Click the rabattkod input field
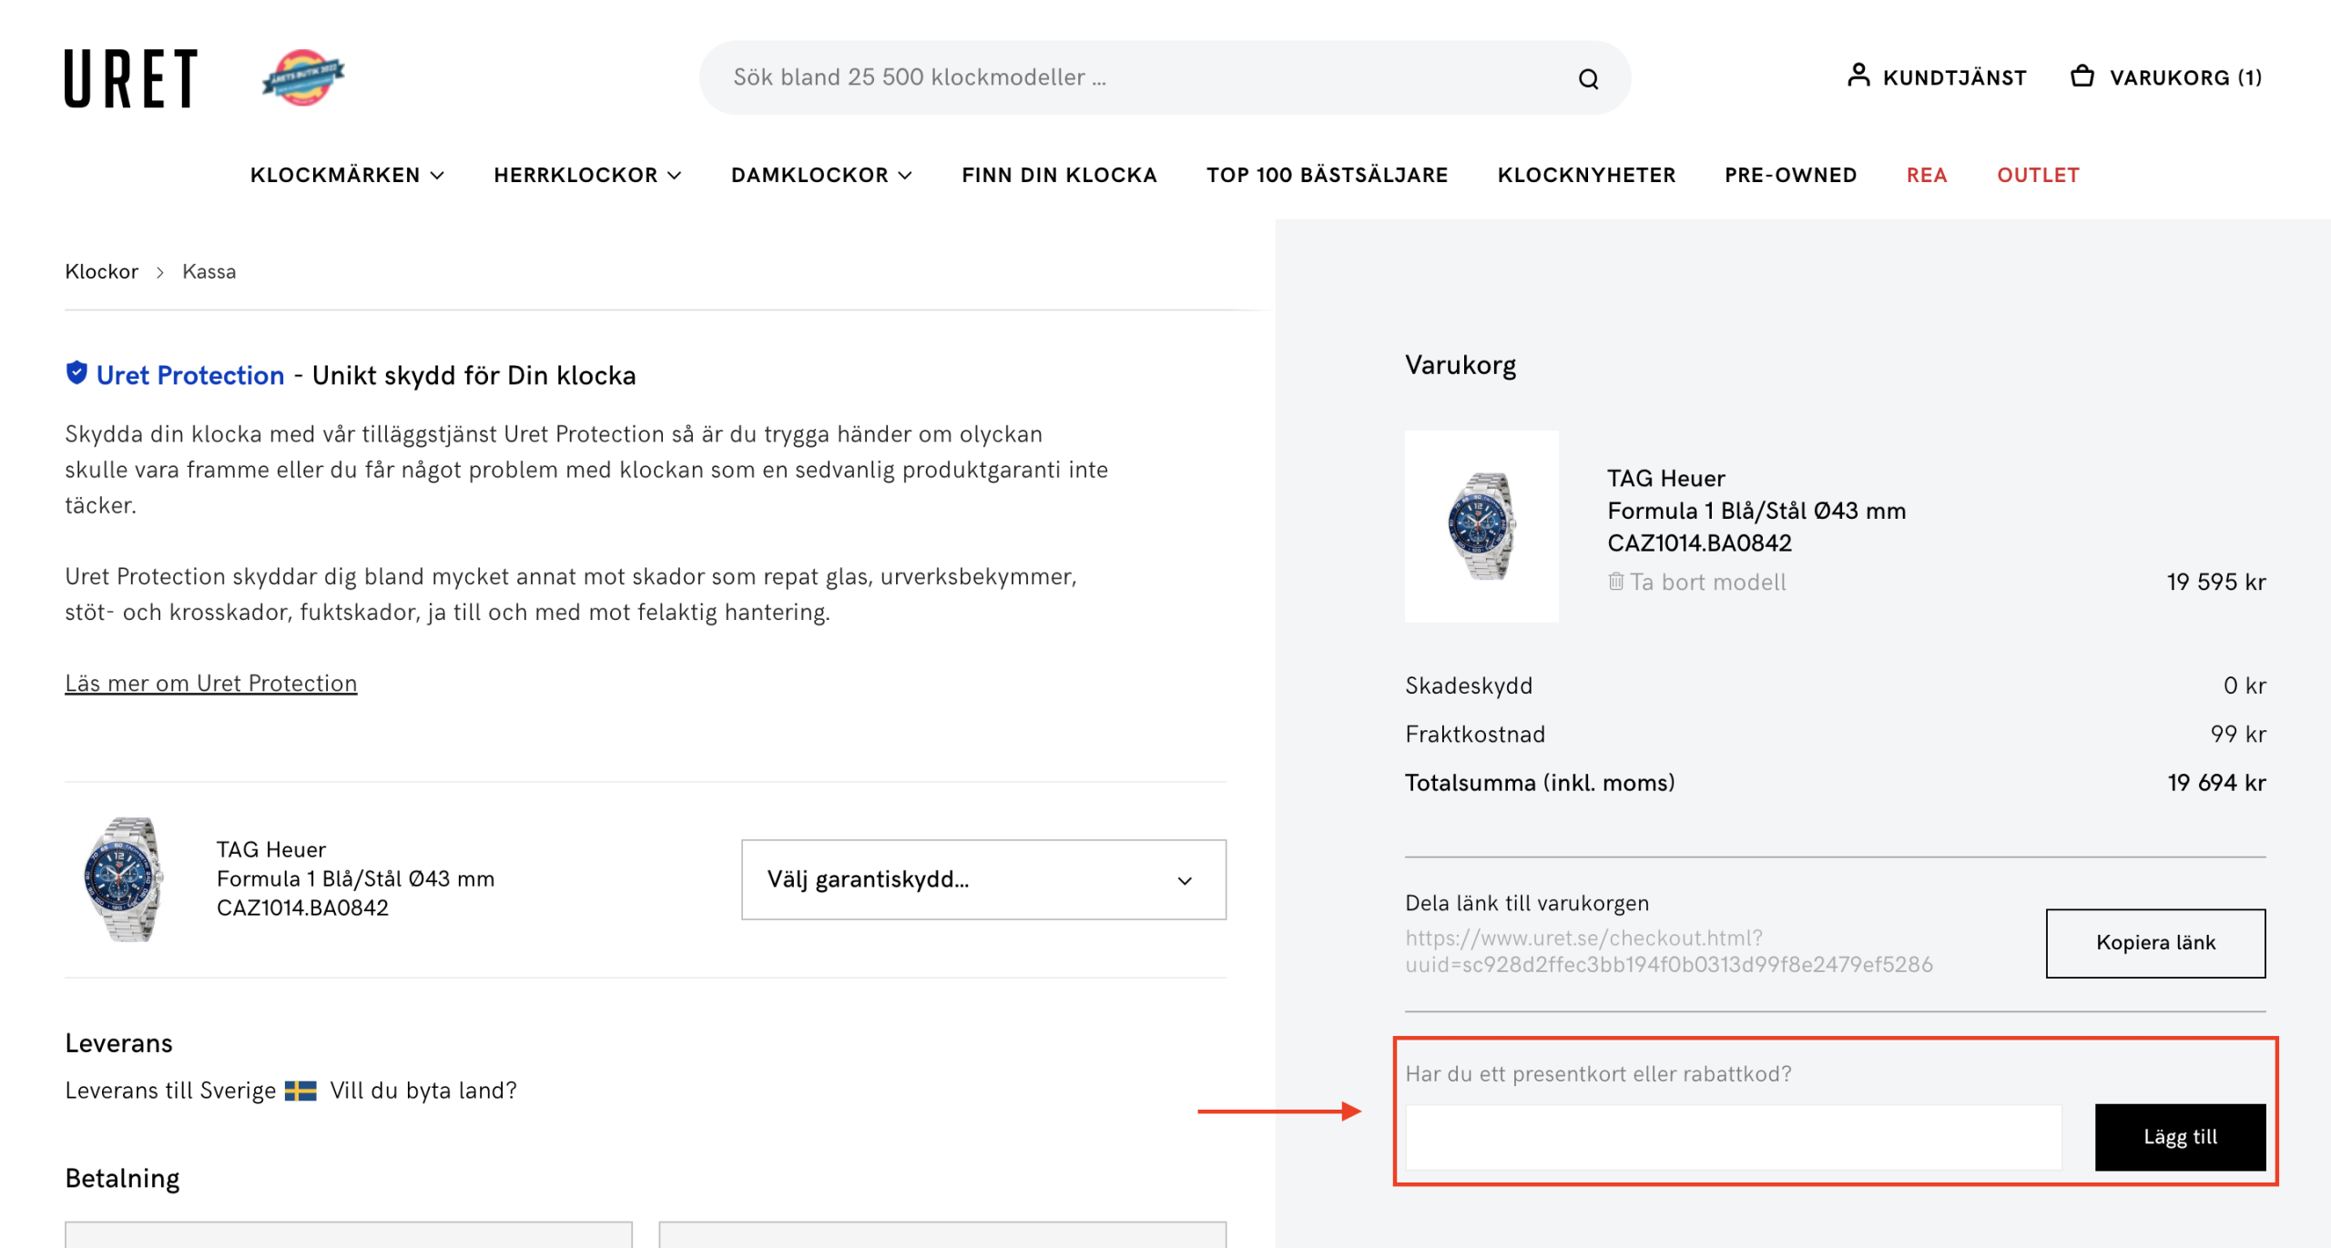The image size is (2331, 1248). click(x=1733, y=1137)
